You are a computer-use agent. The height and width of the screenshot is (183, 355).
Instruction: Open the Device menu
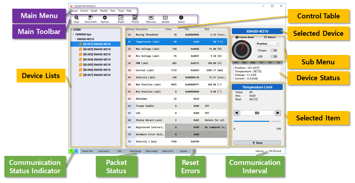[x=74, y=11]
